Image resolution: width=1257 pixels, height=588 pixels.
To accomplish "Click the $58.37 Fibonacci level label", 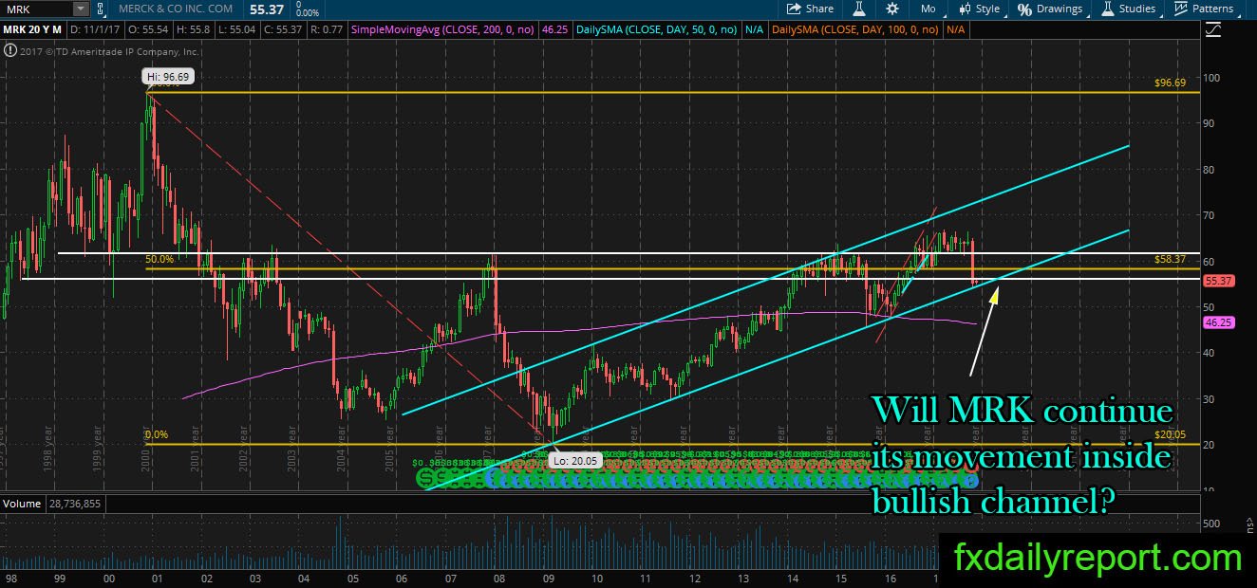I will click(x=1170, y=259).
